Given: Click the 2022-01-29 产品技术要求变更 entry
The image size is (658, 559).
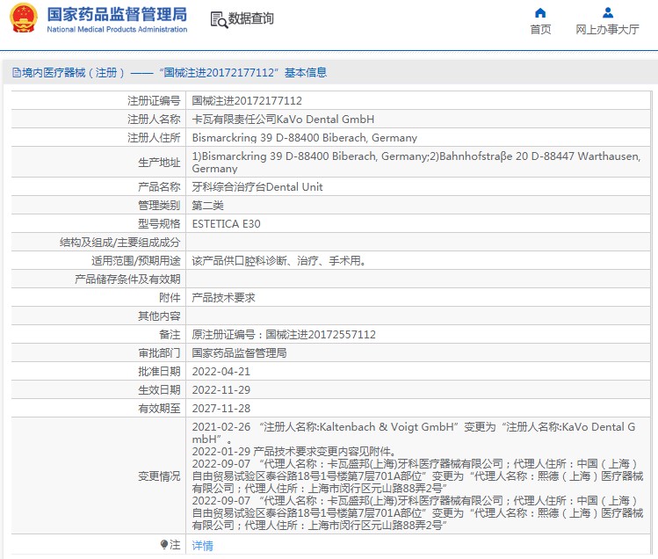Looking at the screenshot, I should [293, 452].
